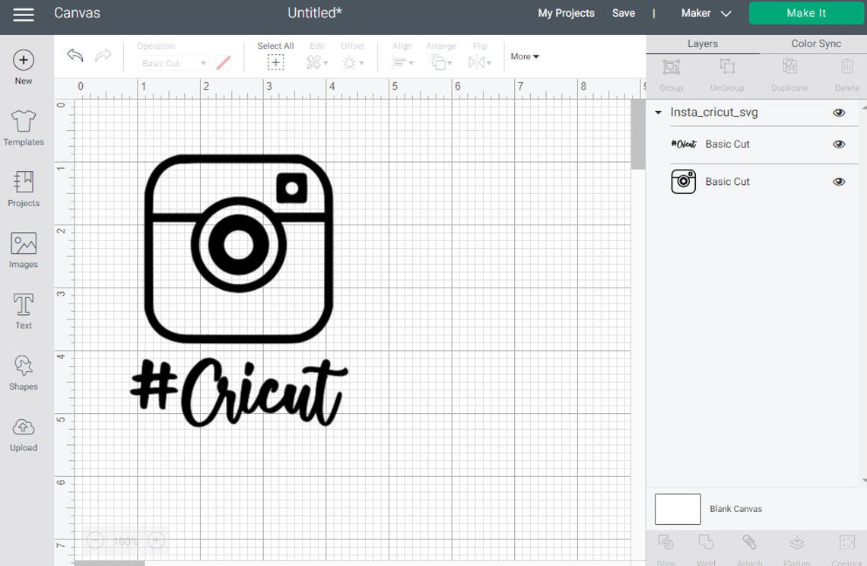Toggle visibility of Insta_cricut_svg group
This screenshot has height=566, width=867.
pyautogui.click(x=839, y=112)
